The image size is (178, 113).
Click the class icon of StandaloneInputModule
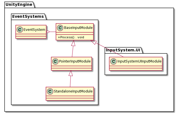tap(50, 91)
